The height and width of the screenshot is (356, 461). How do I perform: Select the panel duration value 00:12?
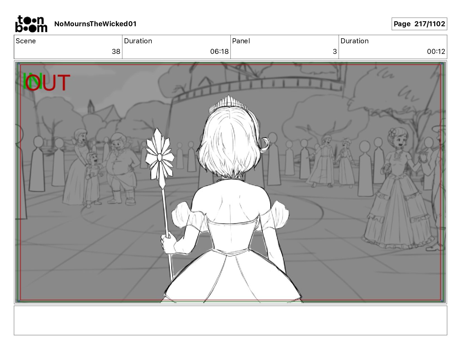[436, 51]
